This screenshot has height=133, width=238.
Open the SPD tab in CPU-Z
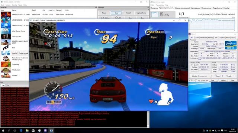point(216,38)
